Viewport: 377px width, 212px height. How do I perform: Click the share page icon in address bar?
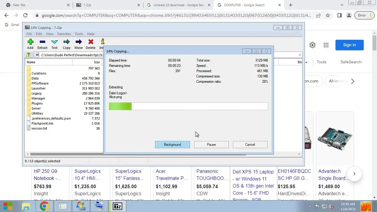click(x=318, y=15)
